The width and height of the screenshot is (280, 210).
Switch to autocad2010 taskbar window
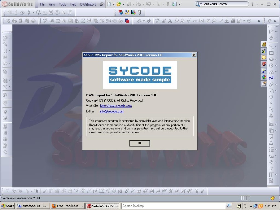(x=33, y=206)
